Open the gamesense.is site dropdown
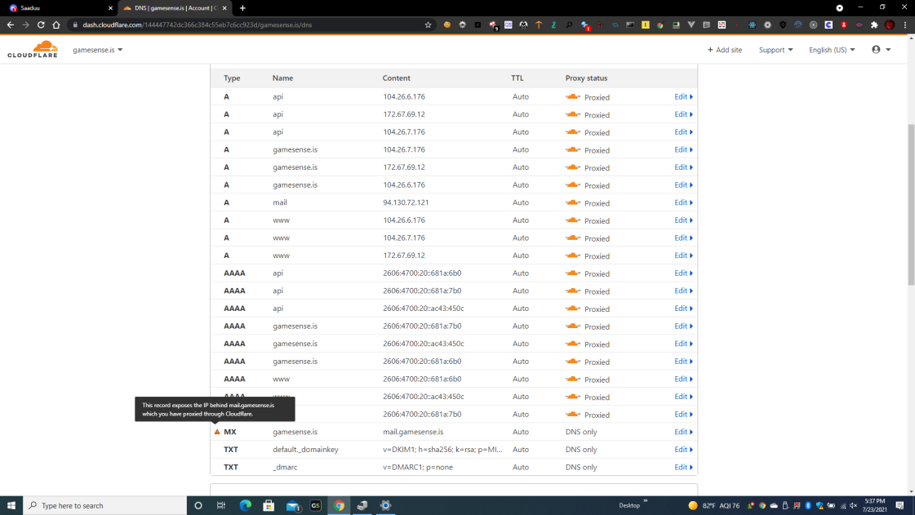Image resolution: width=915 pixels, height=515 pixels. [x=96, y=49]
